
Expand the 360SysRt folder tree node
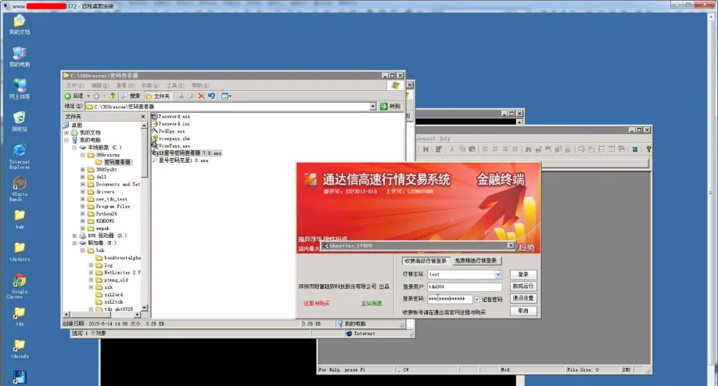click(x=83, y=169)
